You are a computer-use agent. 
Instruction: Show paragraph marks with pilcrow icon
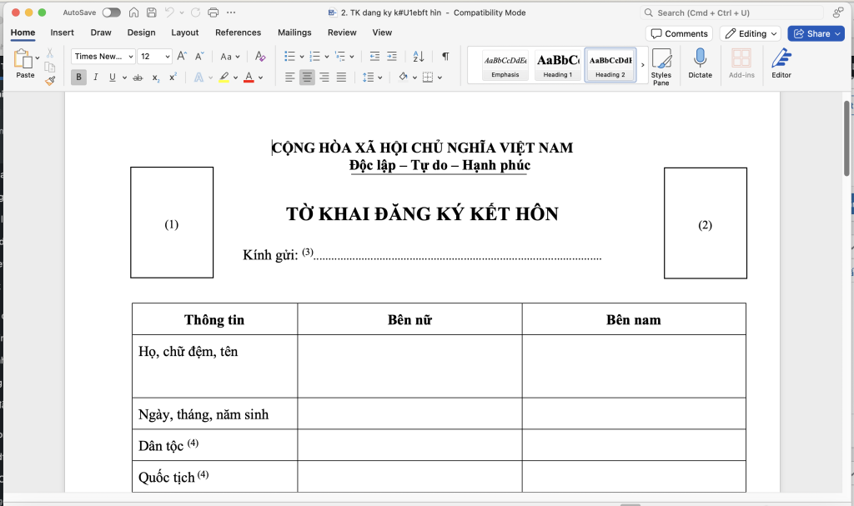[445, 57]
